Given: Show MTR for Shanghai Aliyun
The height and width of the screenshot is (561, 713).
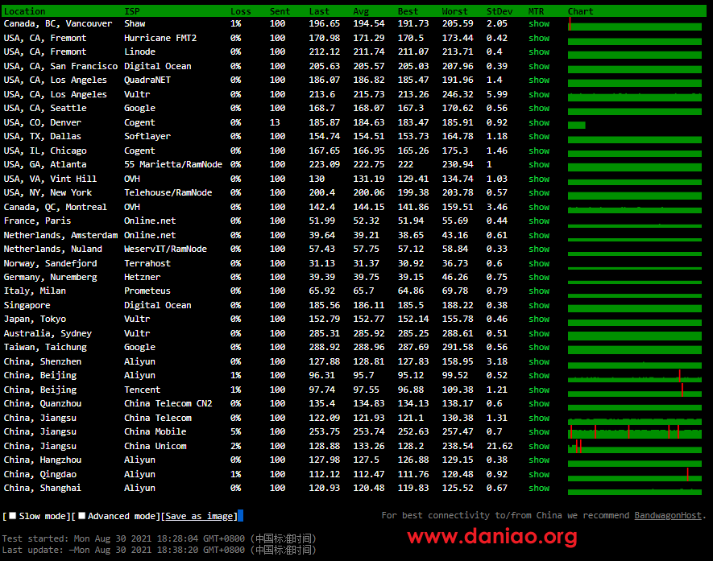Looking at the screenshot, I should coord(539,488).
